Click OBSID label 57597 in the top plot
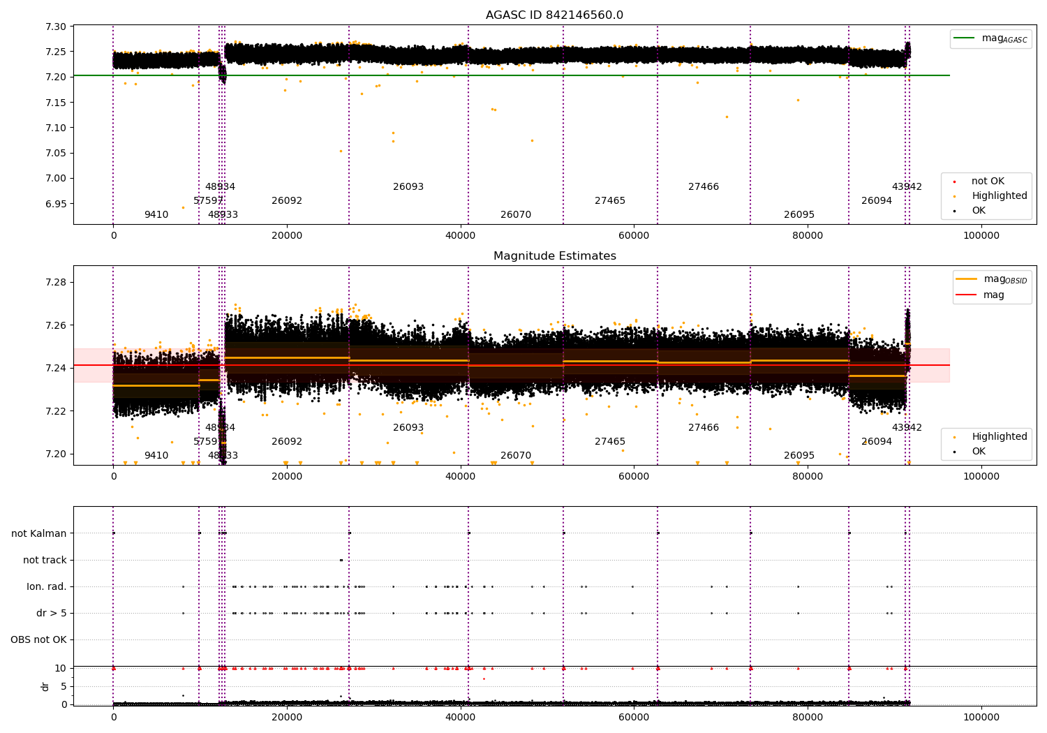Screen dimensions: 1047x733 (x=208, y=201)
